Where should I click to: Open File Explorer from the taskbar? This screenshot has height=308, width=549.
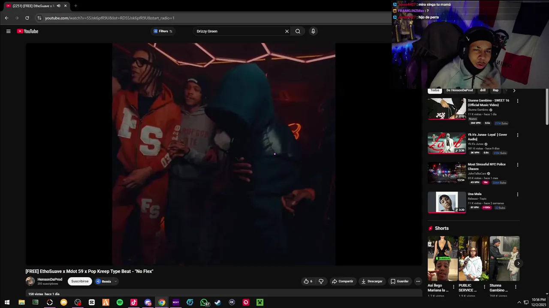(x=21, y=302)
